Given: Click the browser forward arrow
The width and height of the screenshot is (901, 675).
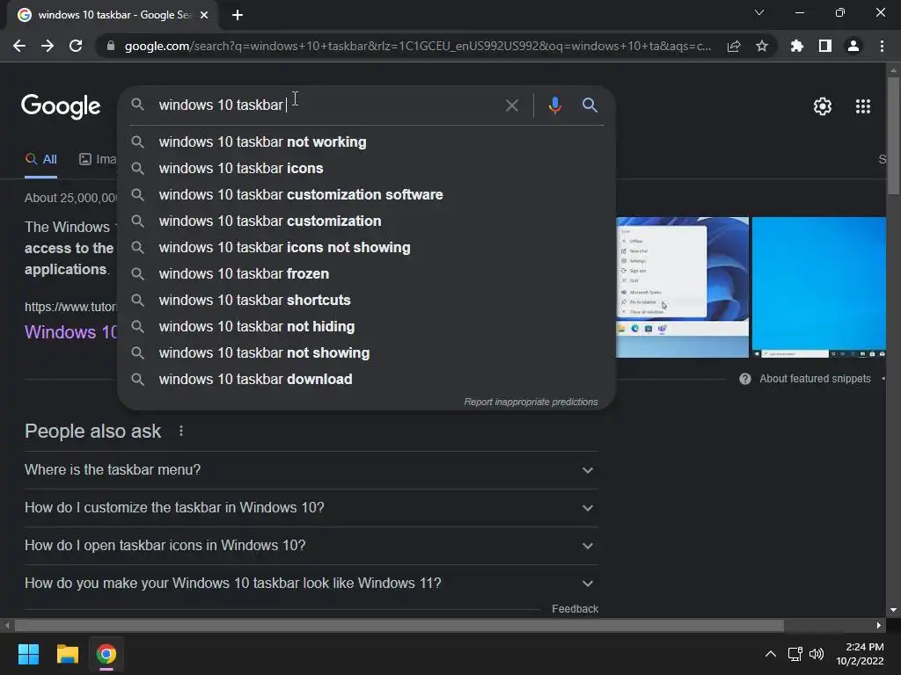Looking at the screenshot, I should [48, 46].
